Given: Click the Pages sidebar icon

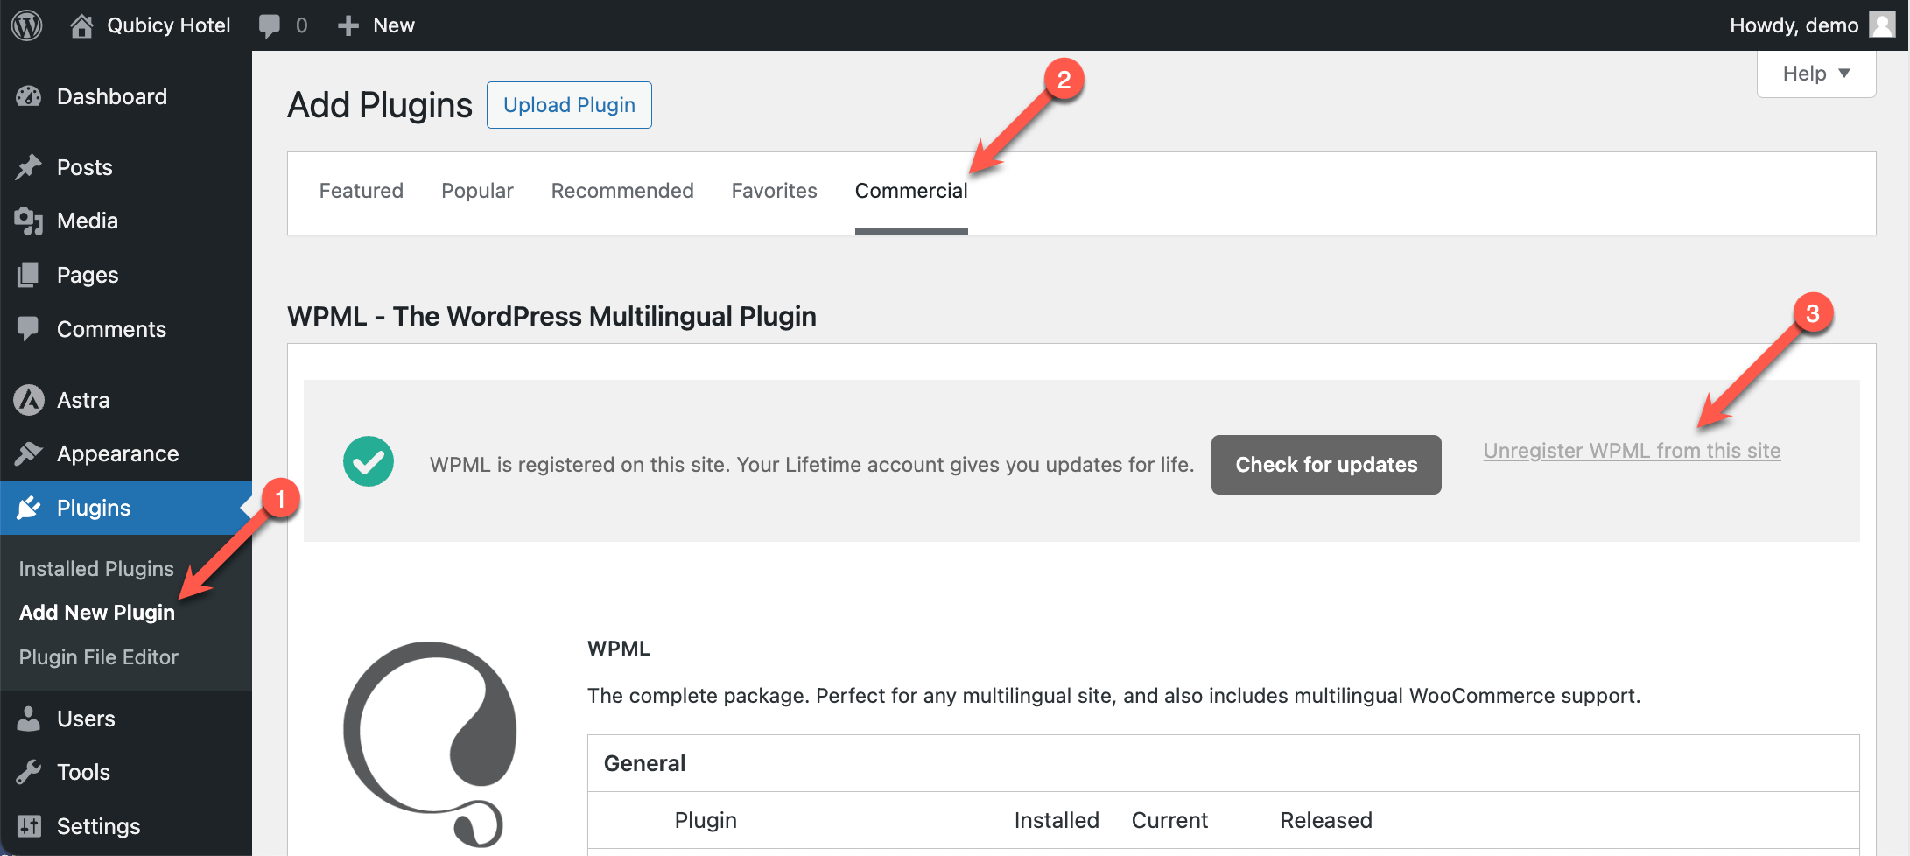Looking at the screenshot, I should (x=29, y=274).
